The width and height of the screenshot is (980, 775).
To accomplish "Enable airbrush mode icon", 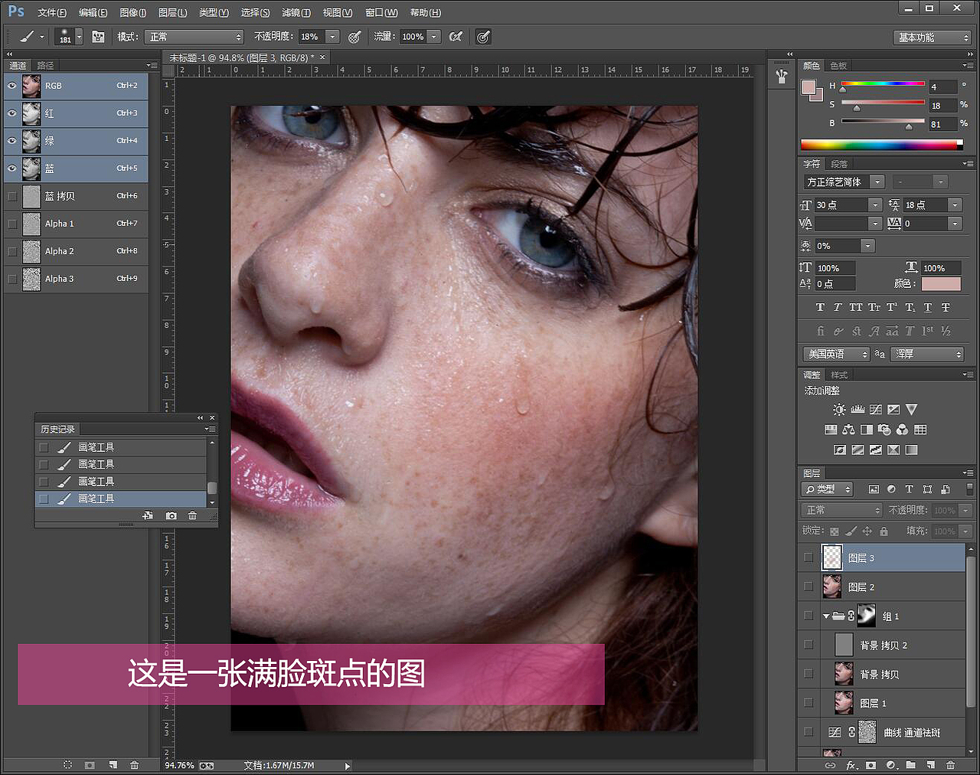I will (x=456, y=37).
